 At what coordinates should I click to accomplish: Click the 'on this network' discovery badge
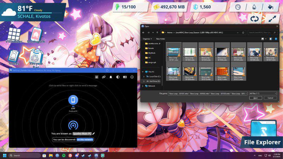(85, 140)
